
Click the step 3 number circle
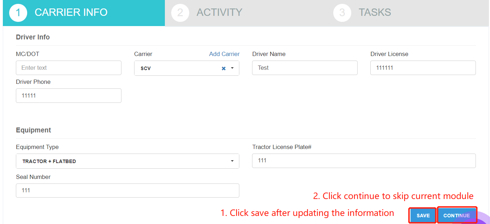tap(342, 13)
